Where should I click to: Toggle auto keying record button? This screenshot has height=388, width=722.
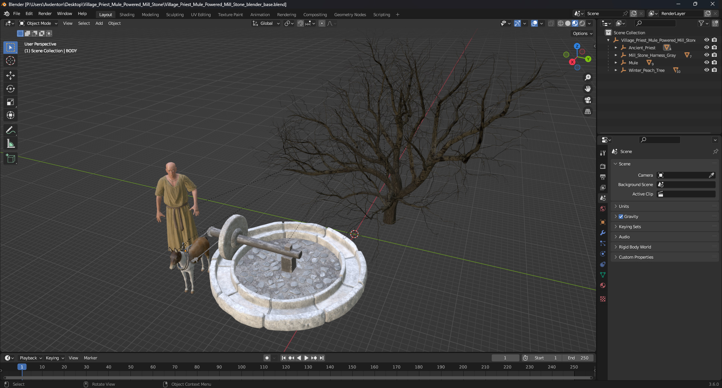[x=267, y=358]
